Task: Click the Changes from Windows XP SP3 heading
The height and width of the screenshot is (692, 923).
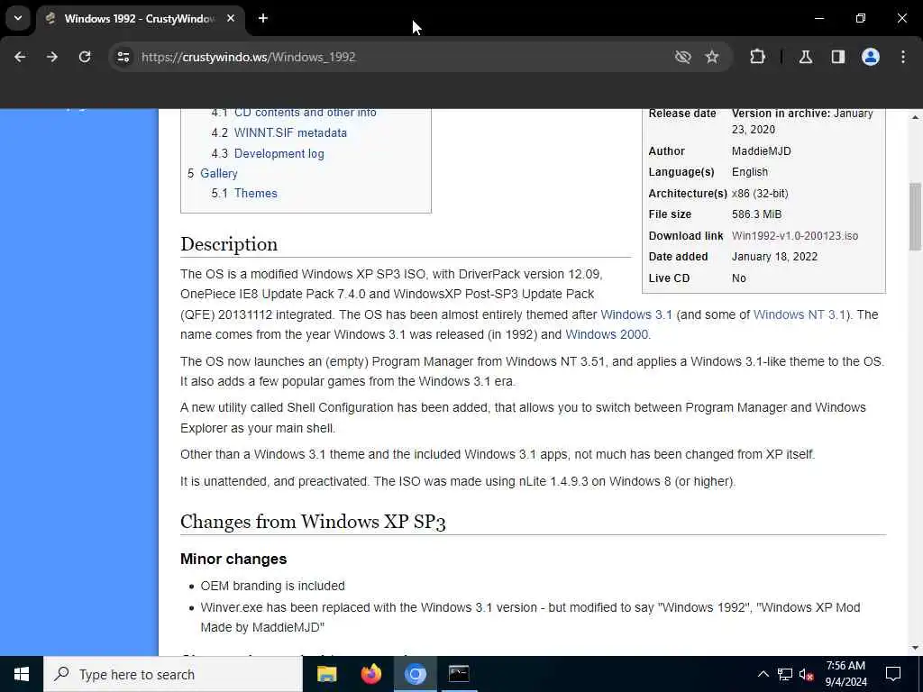Action: (x=313, y=522)
